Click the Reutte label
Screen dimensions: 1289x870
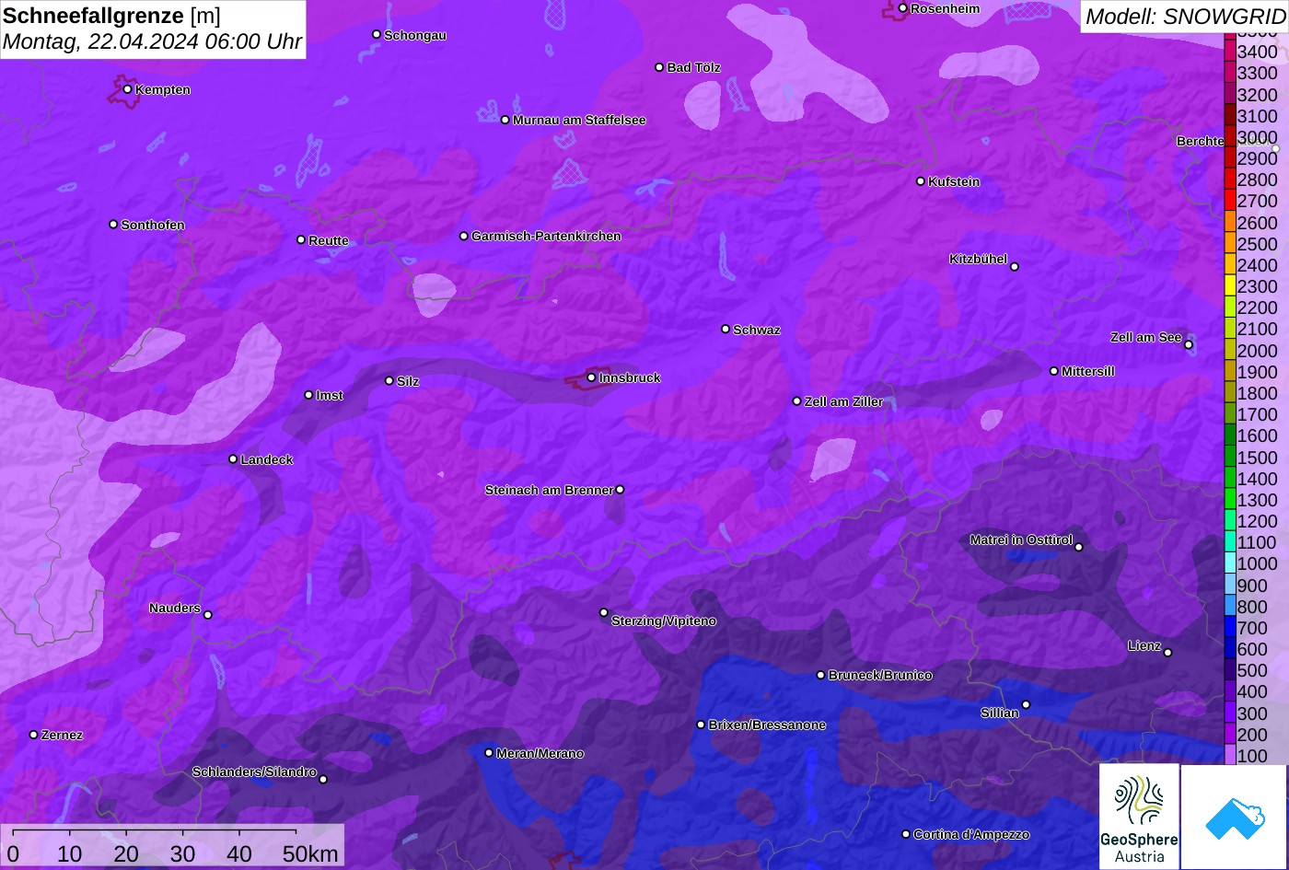(x=329, y=240)
